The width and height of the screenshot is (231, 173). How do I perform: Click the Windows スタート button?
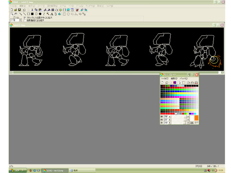tap(18, 170)
